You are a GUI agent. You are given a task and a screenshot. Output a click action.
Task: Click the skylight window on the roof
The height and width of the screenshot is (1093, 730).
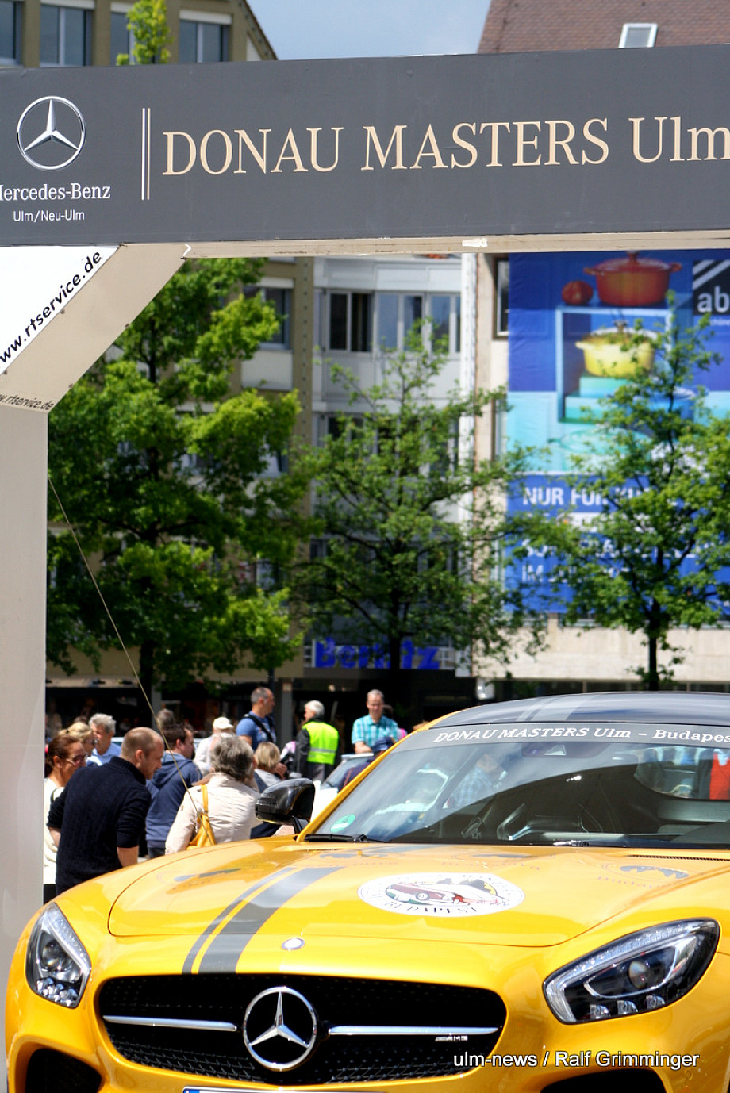tap(637, 36)
